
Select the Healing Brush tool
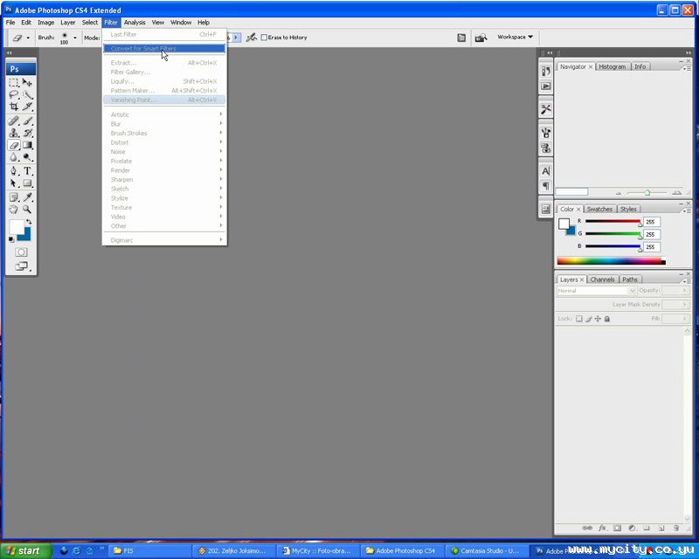pyautogui.click(x=14, y=121)
